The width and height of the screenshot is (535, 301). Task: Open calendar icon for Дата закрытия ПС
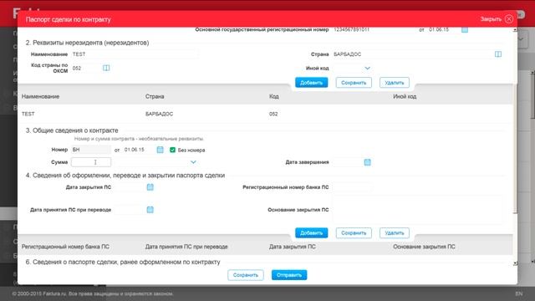(x=150, y=187)
